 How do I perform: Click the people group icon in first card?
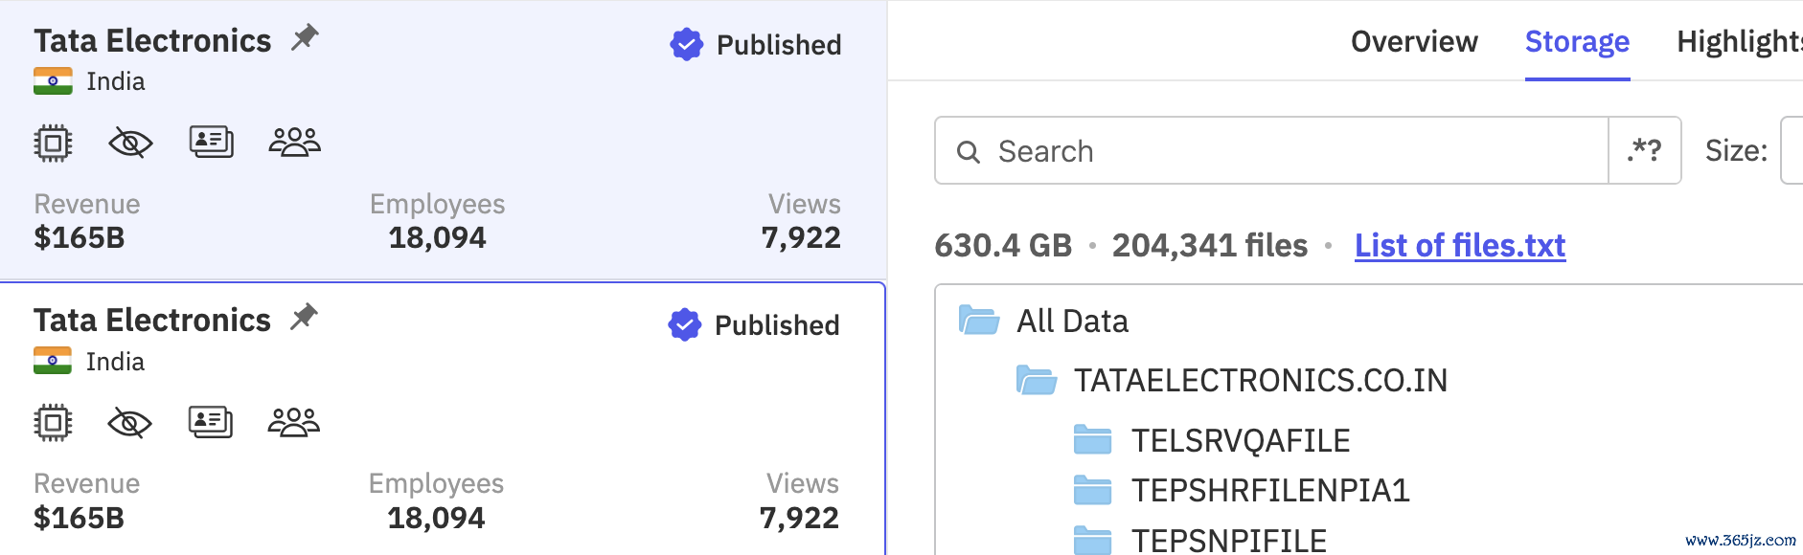coord(294,142)
